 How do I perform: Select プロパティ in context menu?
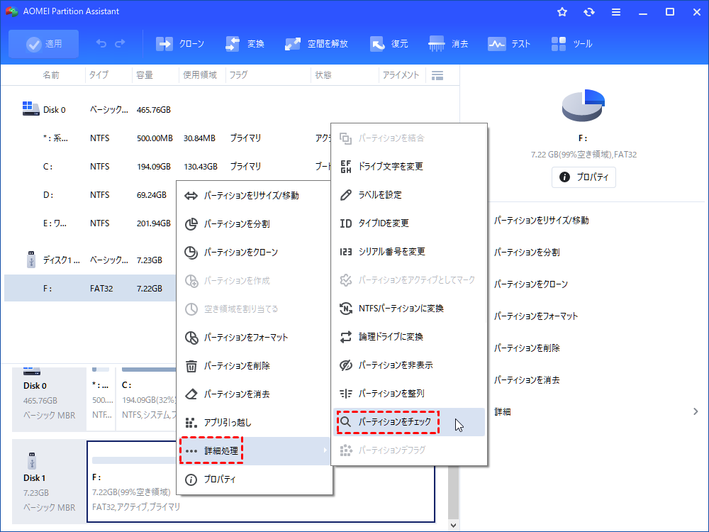pyautogui.click(x=255, y=480)
